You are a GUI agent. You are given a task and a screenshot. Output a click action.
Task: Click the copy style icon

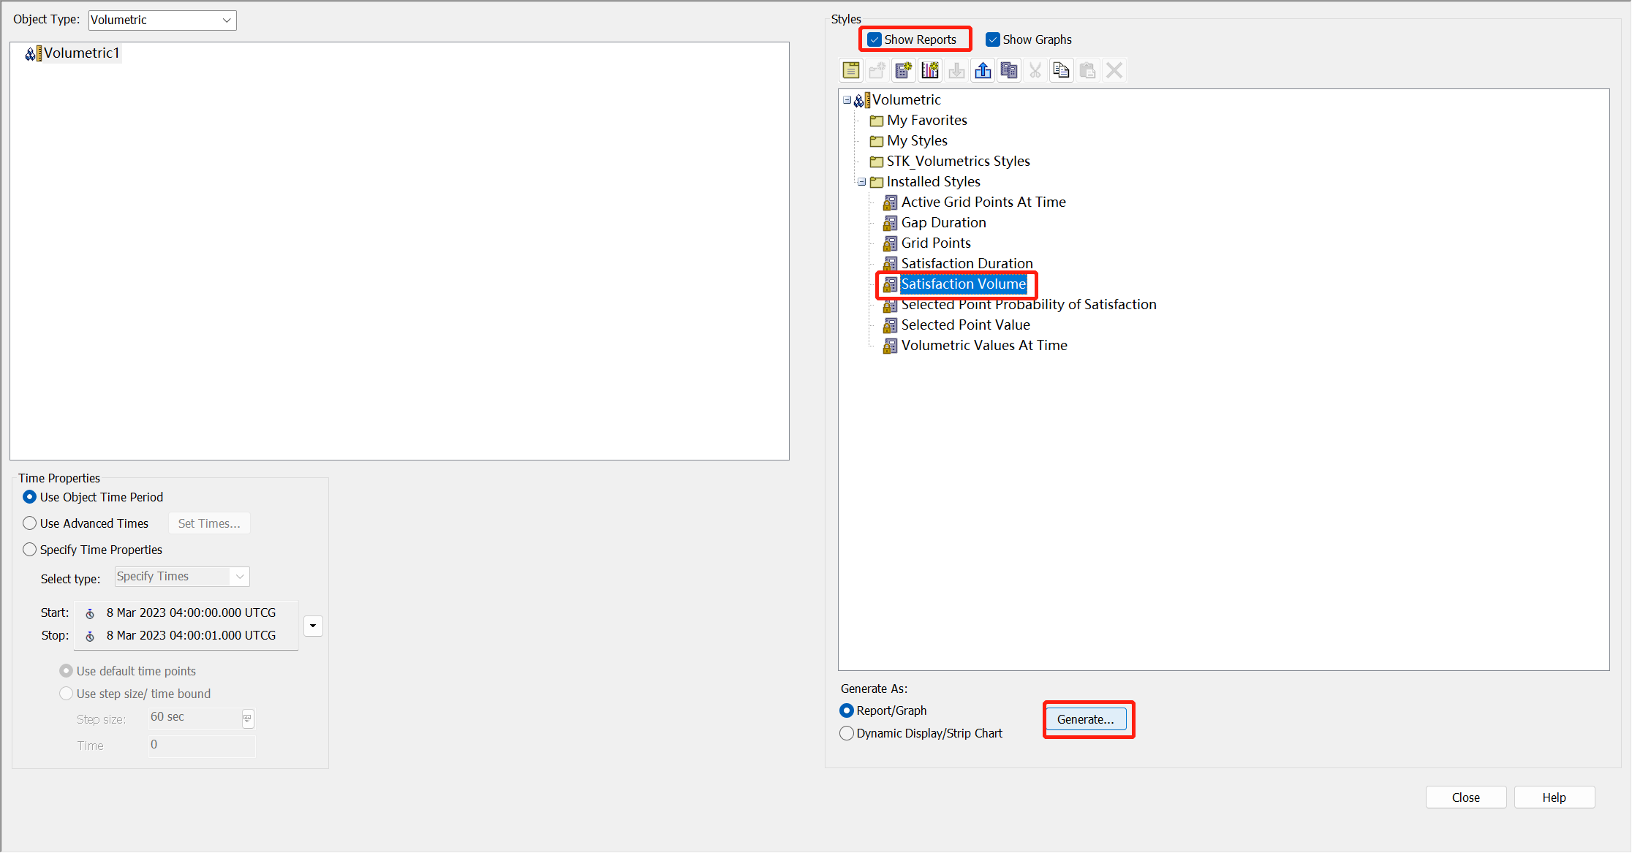1061,70
